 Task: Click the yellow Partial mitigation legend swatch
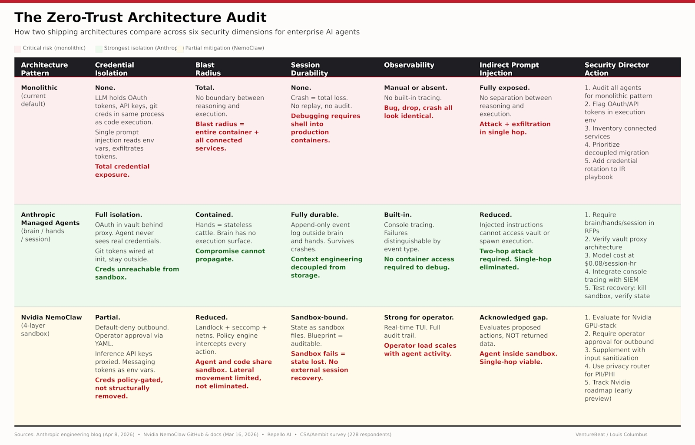[x=180, y=49]
